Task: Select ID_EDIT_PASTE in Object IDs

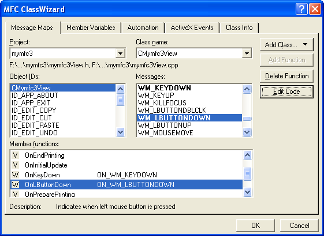Action: tap(63, 125)
